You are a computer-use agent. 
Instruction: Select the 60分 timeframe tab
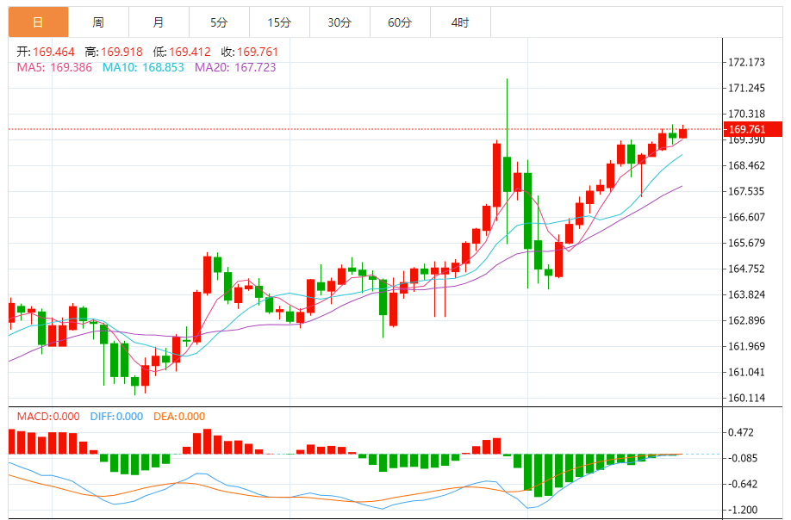click(x=400, y=22)
